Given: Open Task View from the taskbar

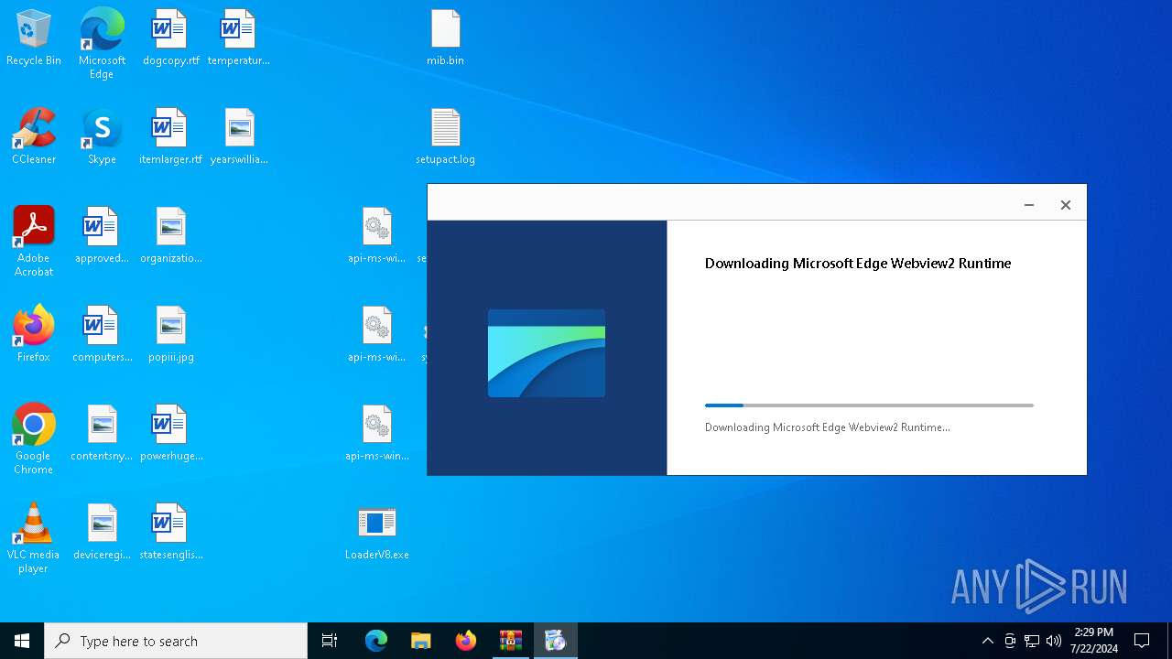Looking at the screenshot, I should coord(330,641).
